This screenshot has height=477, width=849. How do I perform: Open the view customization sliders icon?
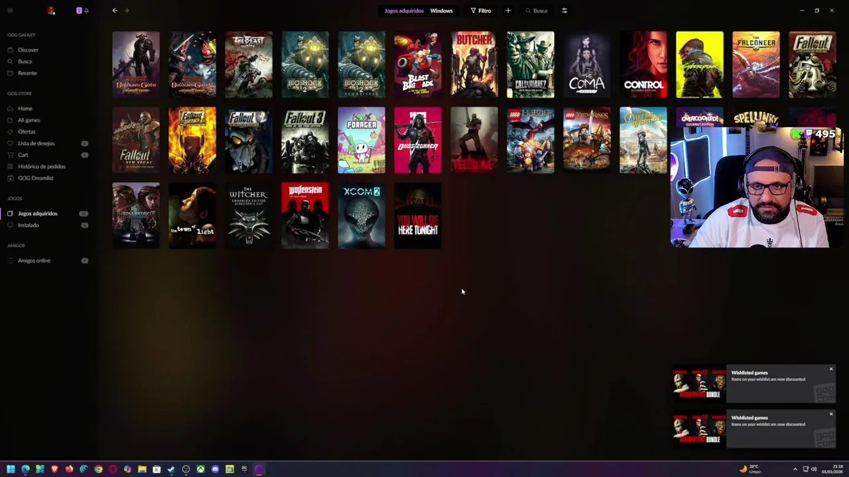coord(564,11)
